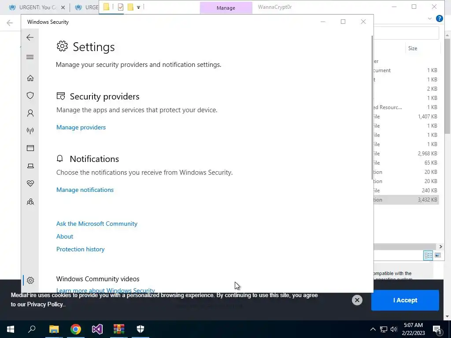Open Visual Studio from taskbar
This screenshot has height=338, width=451.
point(97,329)
